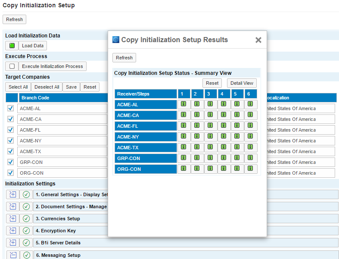This screenshot has width=339, height=259.
Task: Collapse the Messaging Setup section
Action: [x=12, y=255]
